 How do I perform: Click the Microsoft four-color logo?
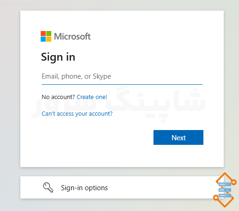(x=46, y=36)
